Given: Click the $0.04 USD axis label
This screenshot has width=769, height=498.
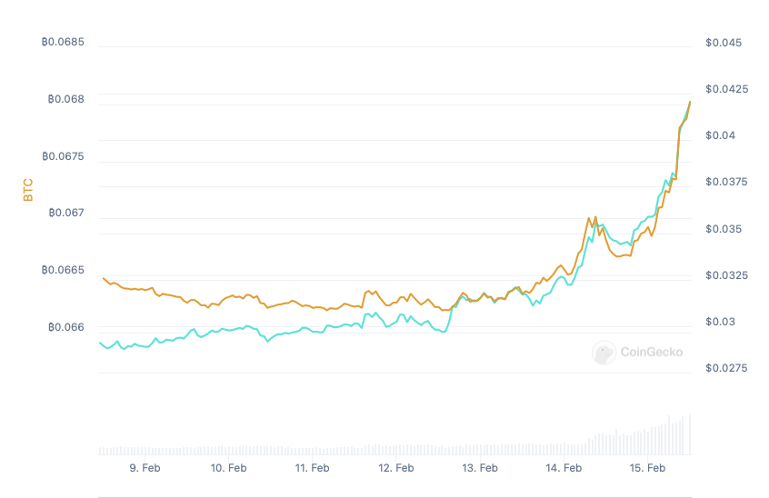Looking at the screenshot, I should click(x=721, y=135).
